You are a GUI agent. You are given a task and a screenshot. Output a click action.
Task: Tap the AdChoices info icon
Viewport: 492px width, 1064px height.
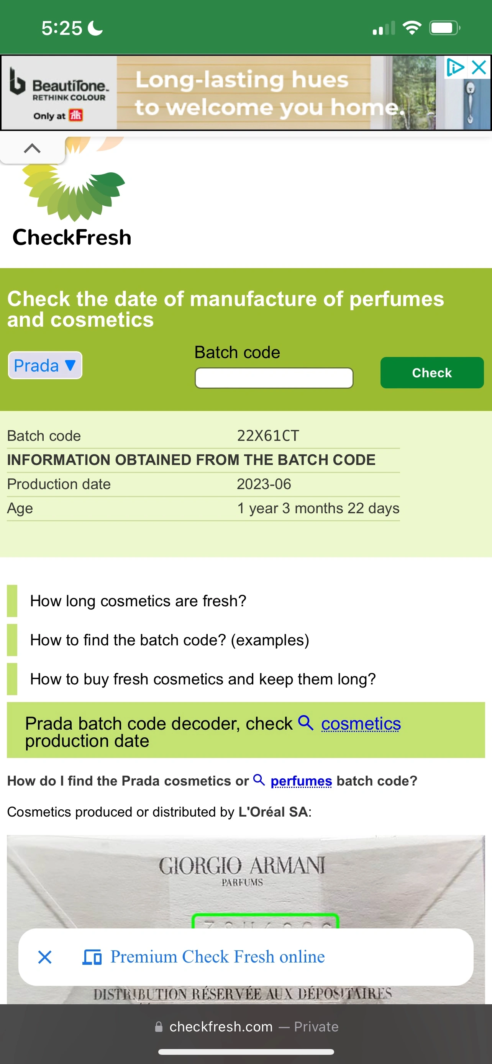point(455,67)
